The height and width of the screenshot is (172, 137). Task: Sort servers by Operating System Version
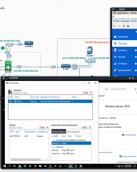[50, 97]
